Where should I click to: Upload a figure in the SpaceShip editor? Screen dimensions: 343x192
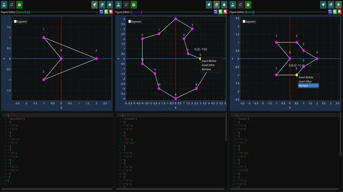point(4,5)
